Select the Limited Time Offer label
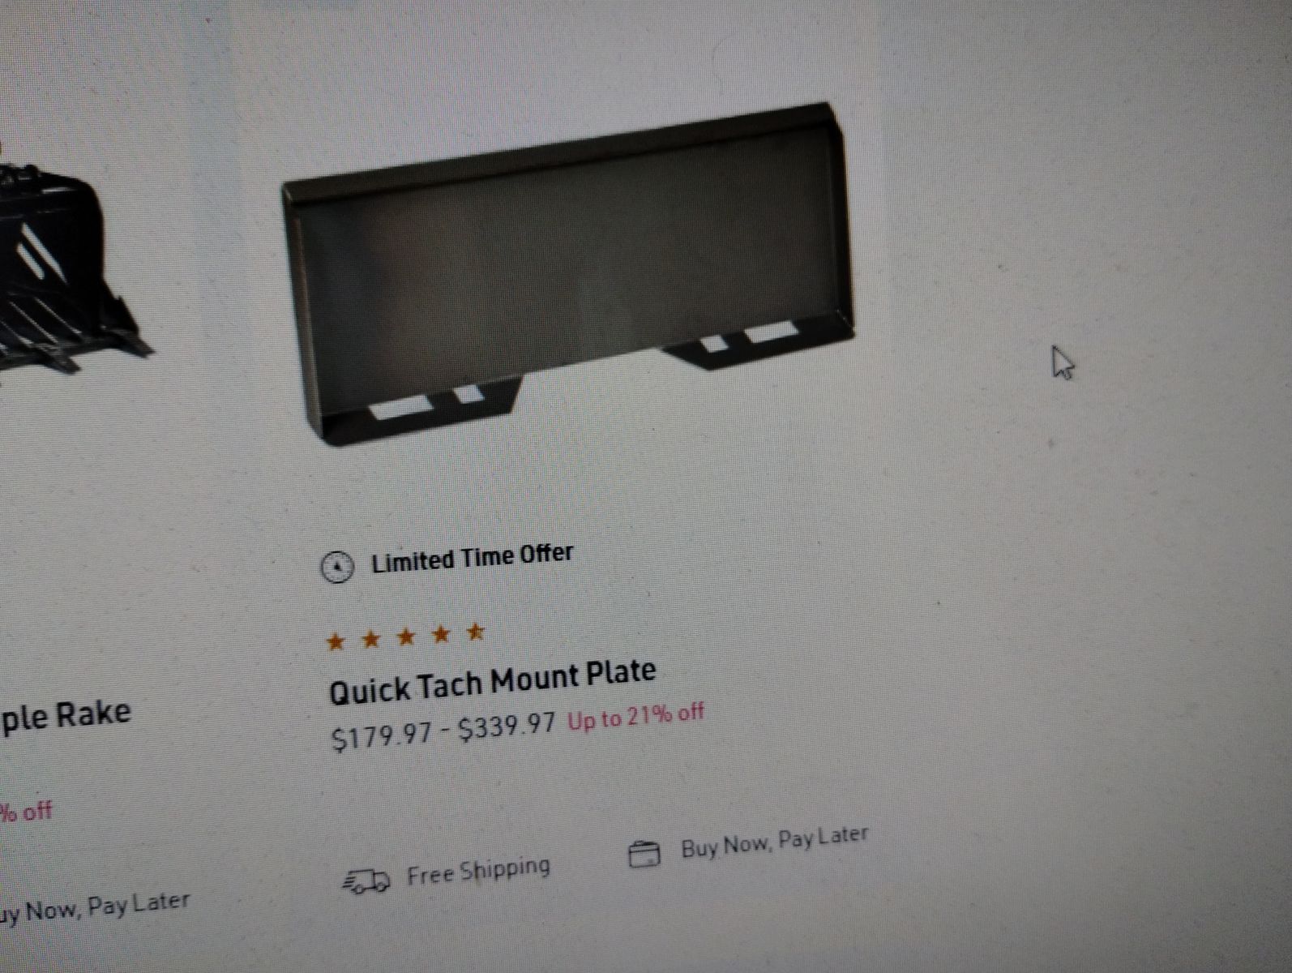This screenshot has width=1292, height=973. tap(472, 558)
